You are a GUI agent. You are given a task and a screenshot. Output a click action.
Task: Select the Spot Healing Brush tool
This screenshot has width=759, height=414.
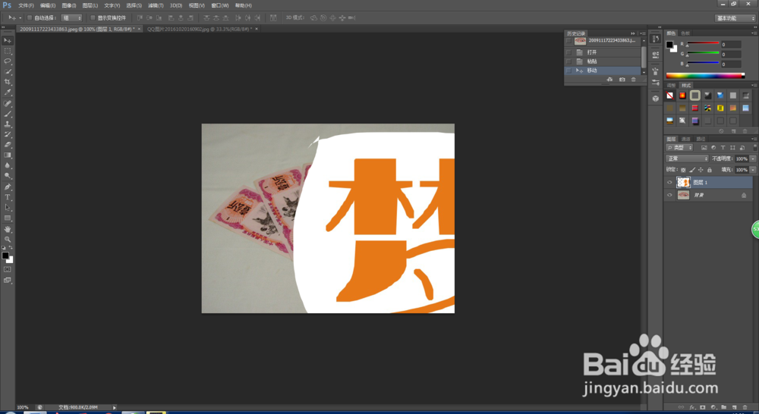8,103
